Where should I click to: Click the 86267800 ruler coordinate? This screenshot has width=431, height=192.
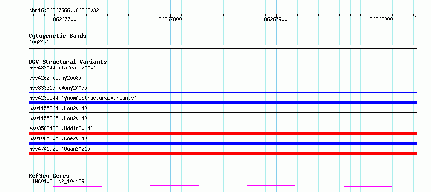coord(170,19)
